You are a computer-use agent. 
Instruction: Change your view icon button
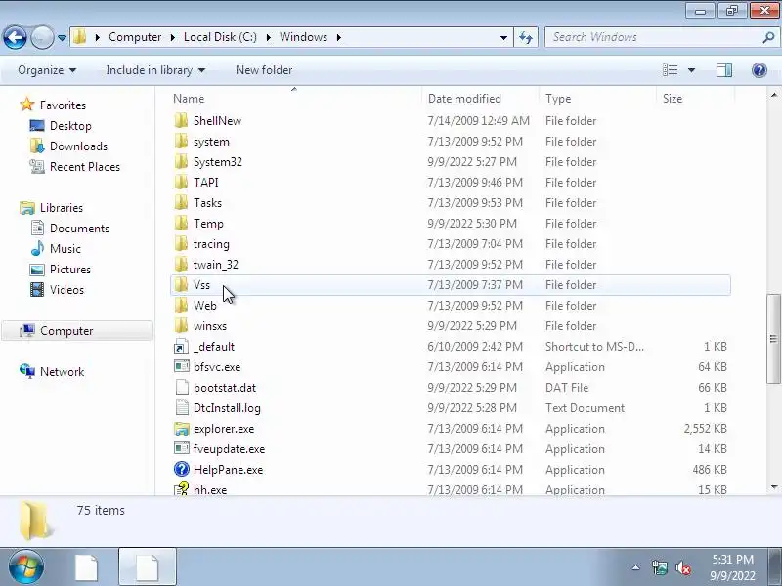(670, 70)
